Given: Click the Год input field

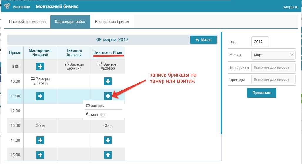Looking at the screenshot, I should pyautogui.click(x=260, y=42).
